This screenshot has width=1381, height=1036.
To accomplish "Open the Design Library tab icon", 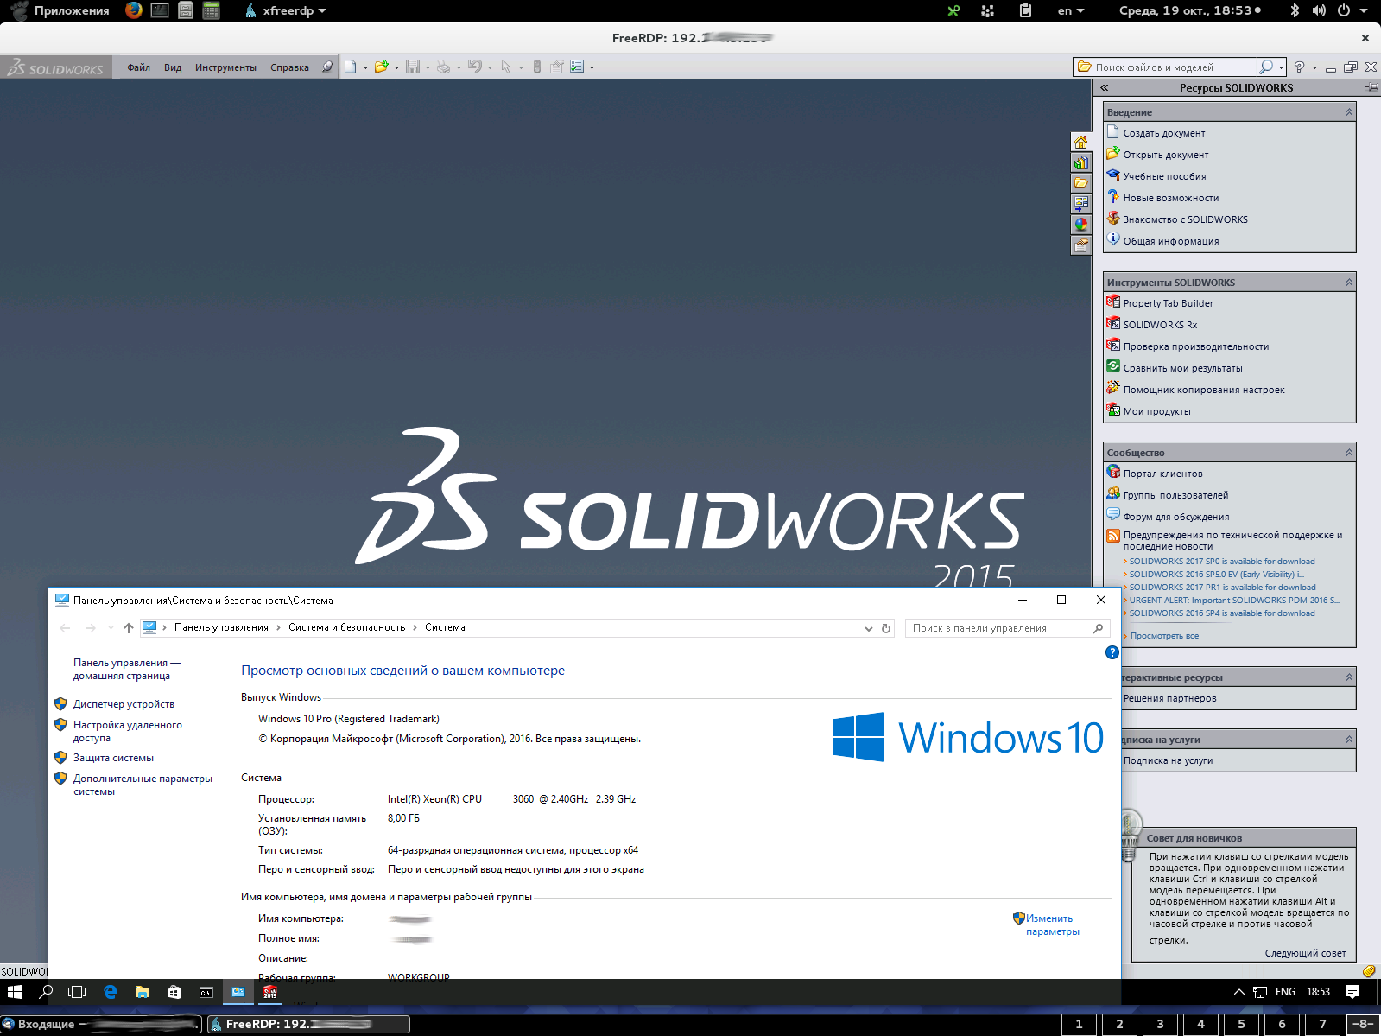I will 1080,162.
